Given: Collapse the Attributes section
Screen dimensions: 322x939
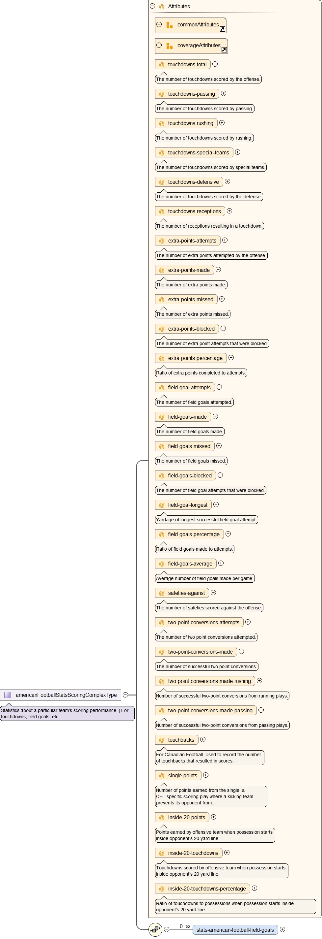Looking at the screenshot, I should tap(152, 6).
